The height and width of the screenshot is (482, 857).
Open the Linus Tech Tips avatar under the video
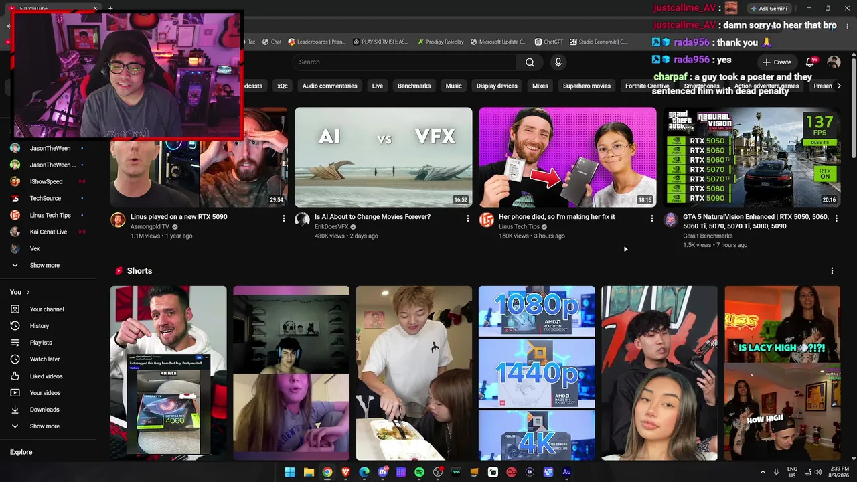(x=487, y=220)
